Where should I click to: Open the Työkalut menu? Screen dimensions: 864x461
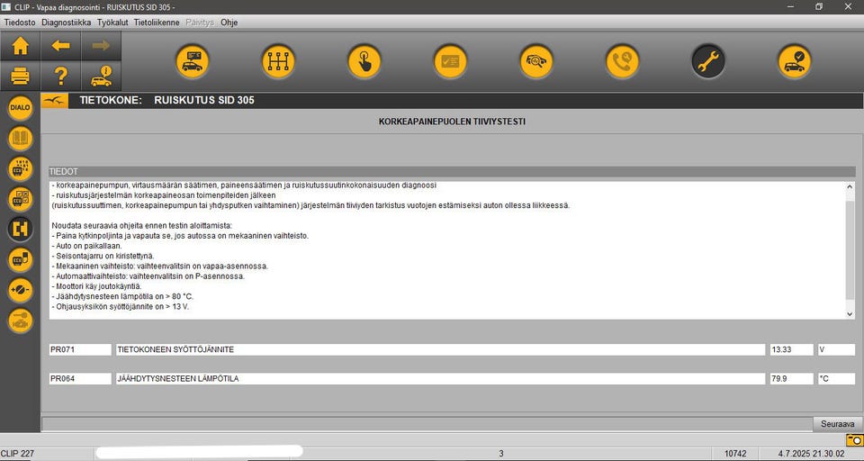112,23
